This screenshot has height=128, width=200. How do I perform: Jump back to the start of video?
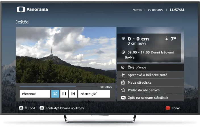point(73,94)
